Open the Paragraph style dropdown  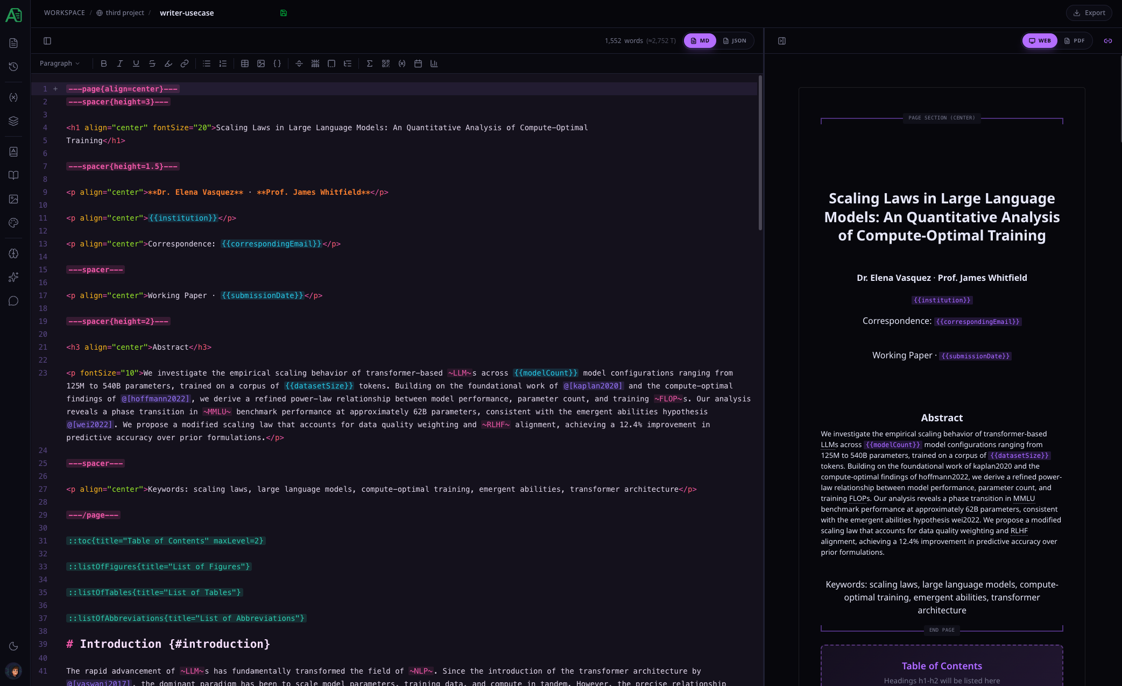[x=59, y=63]
